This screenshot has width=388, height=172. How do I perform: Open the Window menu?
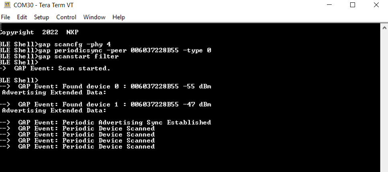(94, 17)
